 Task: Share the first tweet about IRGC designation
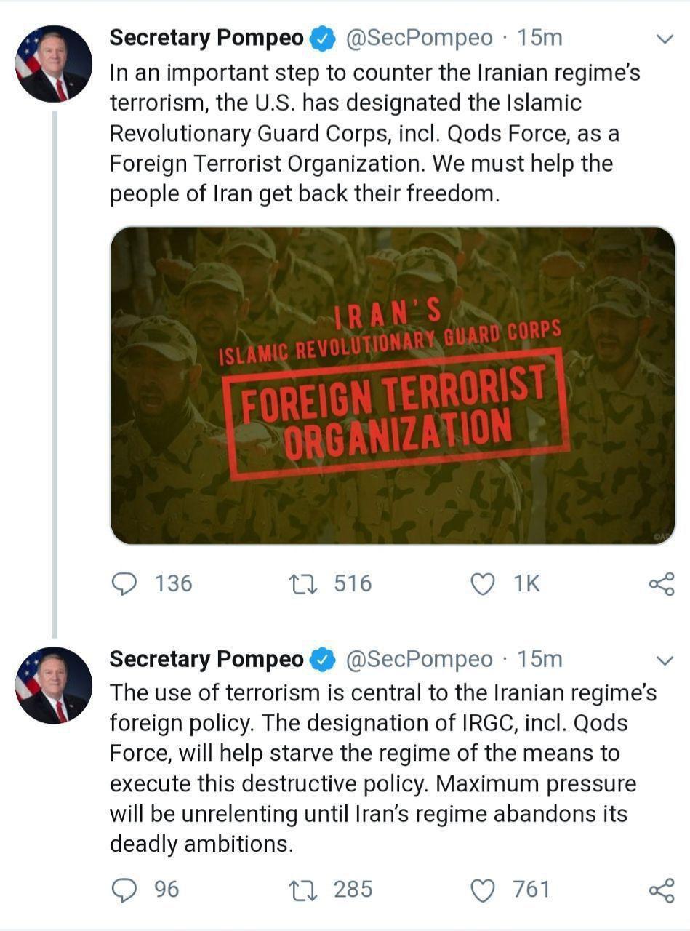pos(660,584)
